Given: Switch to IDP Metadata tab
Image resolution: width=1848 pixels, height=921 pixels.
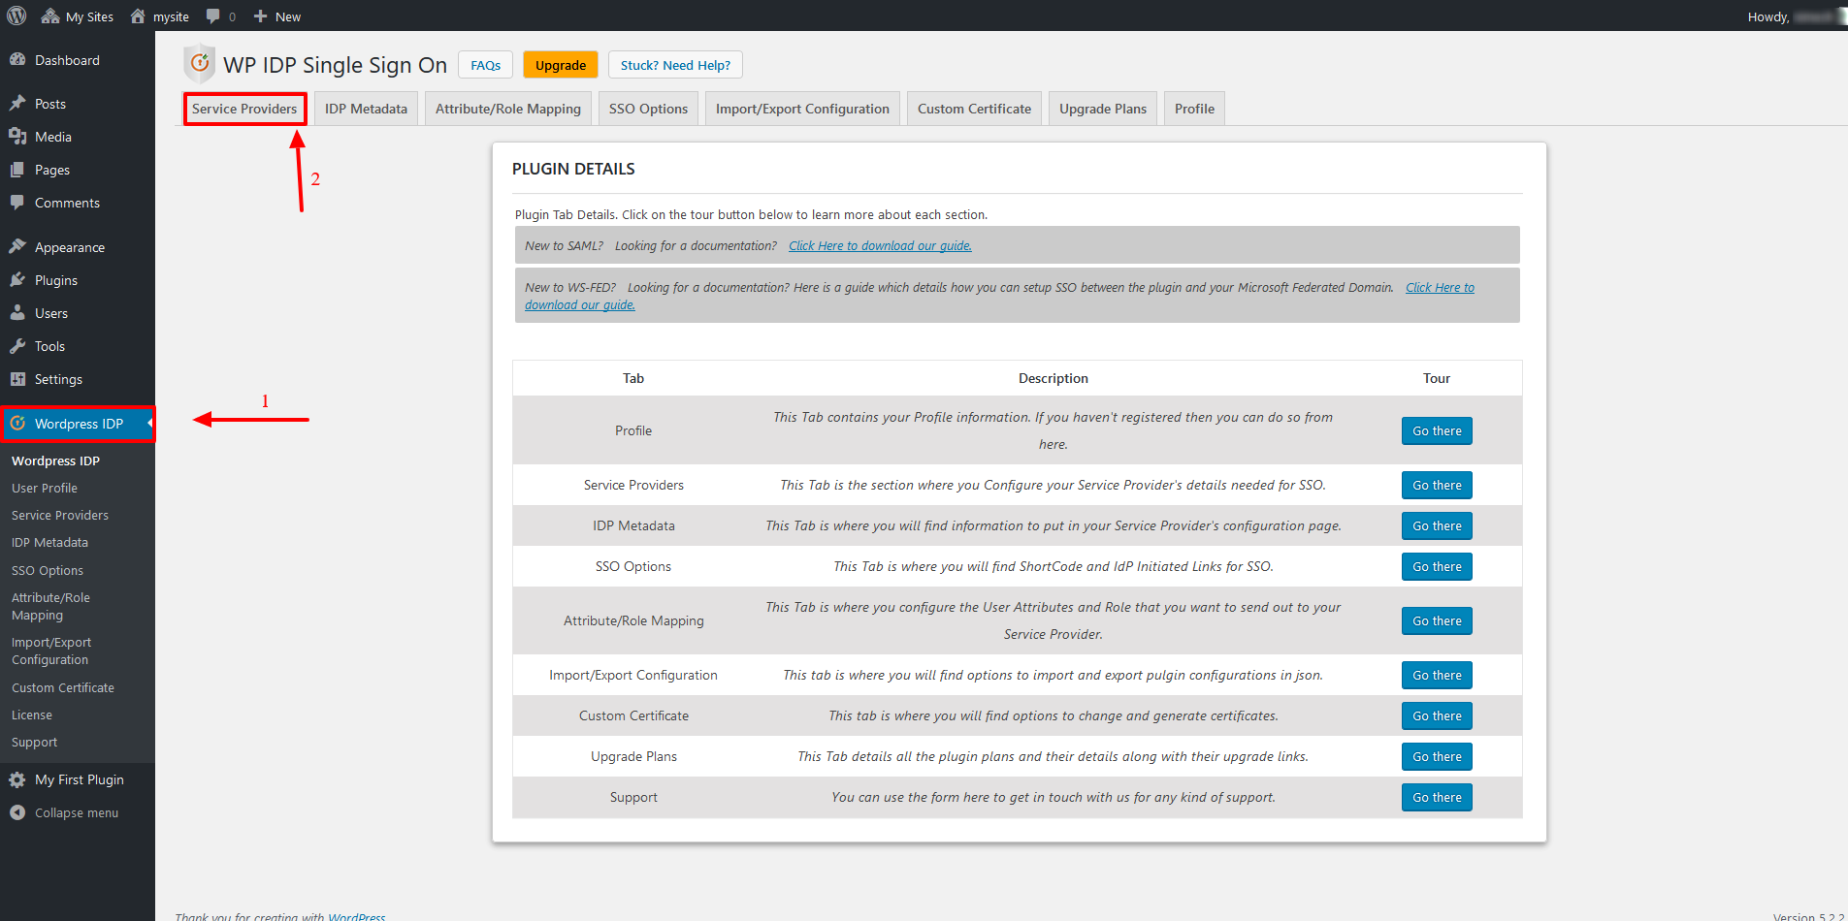Looking at the screenshot, I should click(x=366, y=109).
